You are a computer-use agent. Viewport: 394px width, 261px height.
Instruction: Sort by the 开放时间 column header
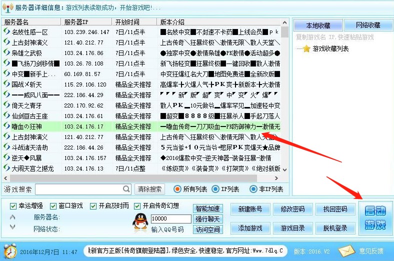click(134, 22)
